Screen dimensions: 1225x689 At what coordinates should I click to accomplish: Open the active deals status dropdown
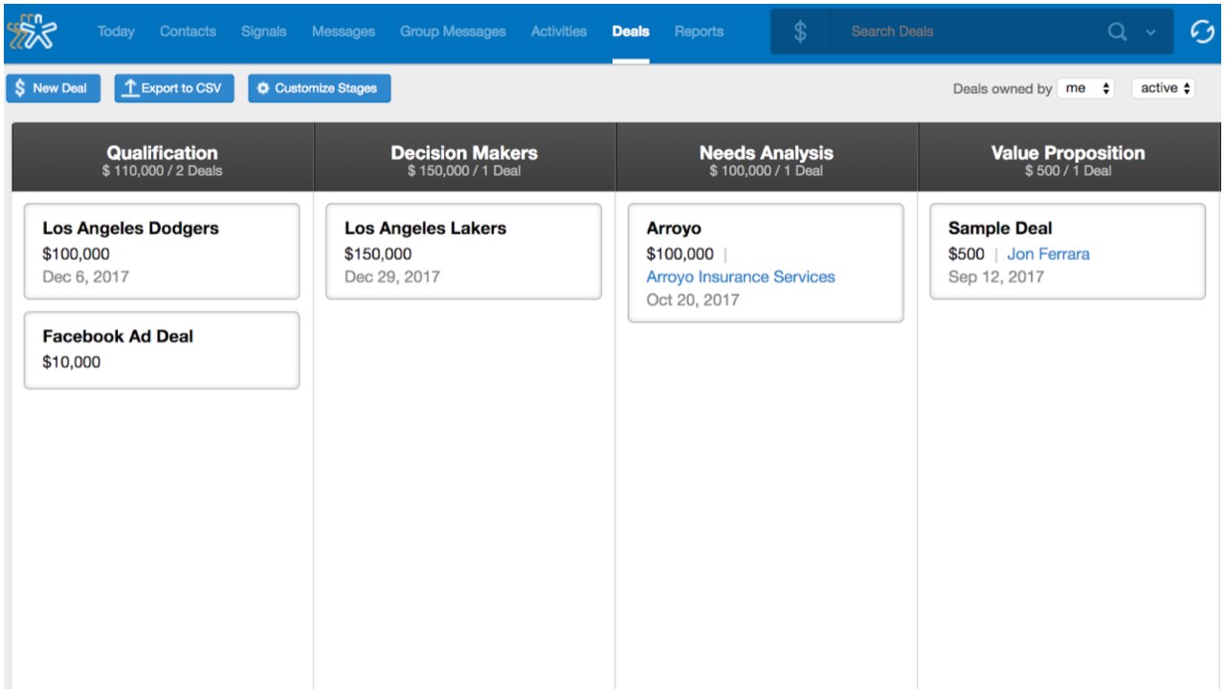1164,88
